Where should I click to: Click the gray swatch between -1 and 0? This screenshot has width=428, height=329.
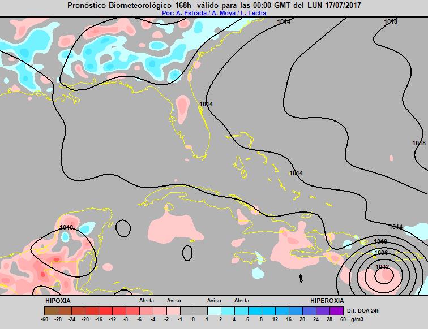pyautogui.click(x=187, y=311)
